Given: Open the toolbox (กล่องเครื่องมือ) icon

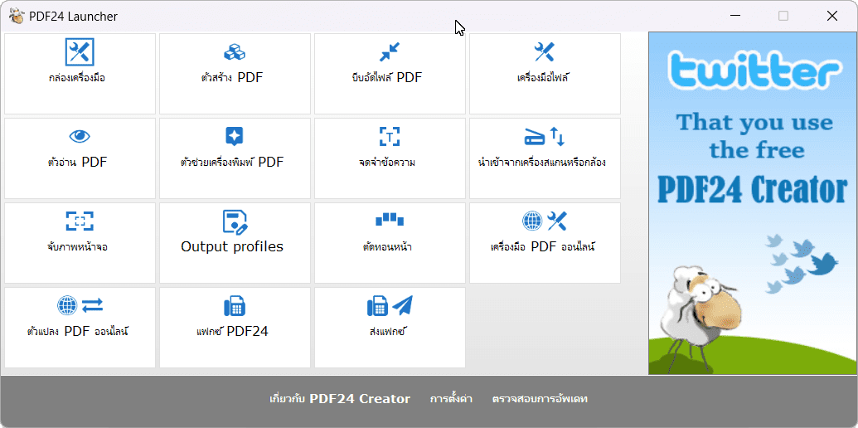Looking at the screenshot, I should [x=80, y=52].
